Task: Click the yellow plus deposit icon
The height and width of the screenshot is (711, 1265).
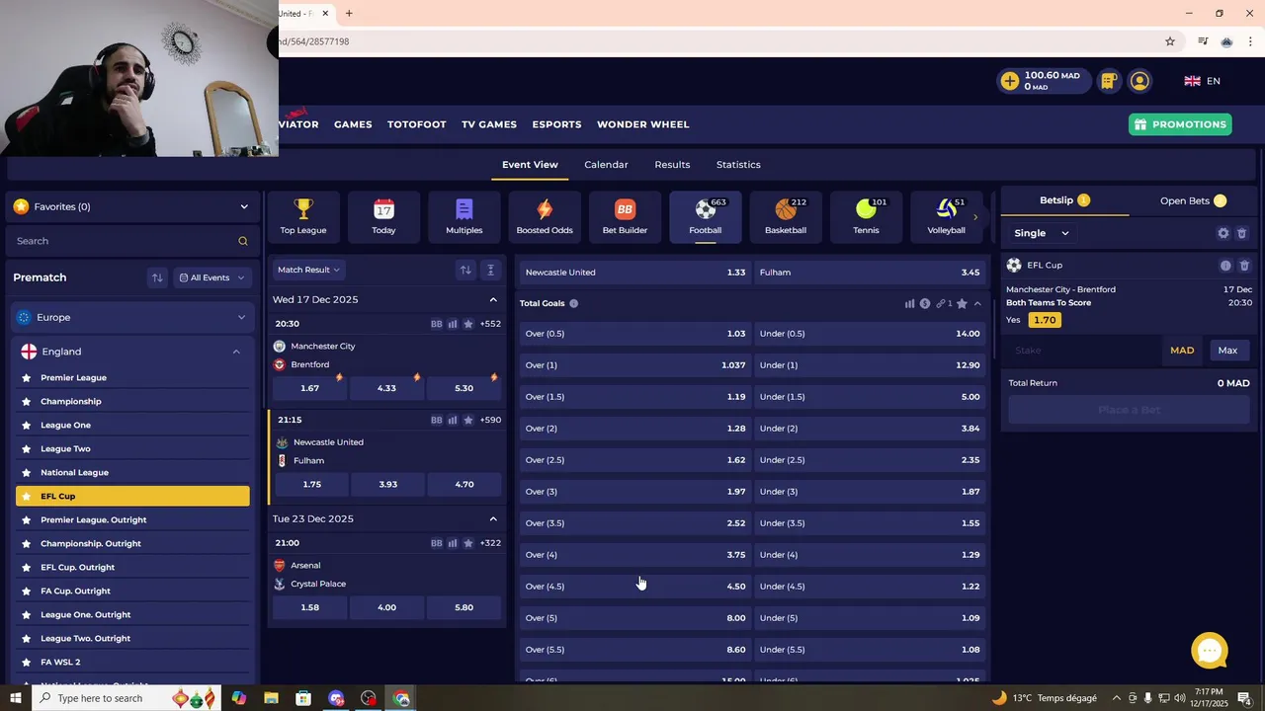Action: [1009, 81]
